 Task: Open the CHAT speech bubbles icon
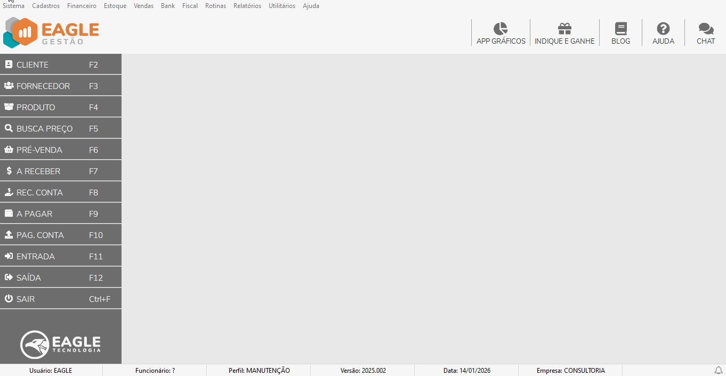[706, 29]
